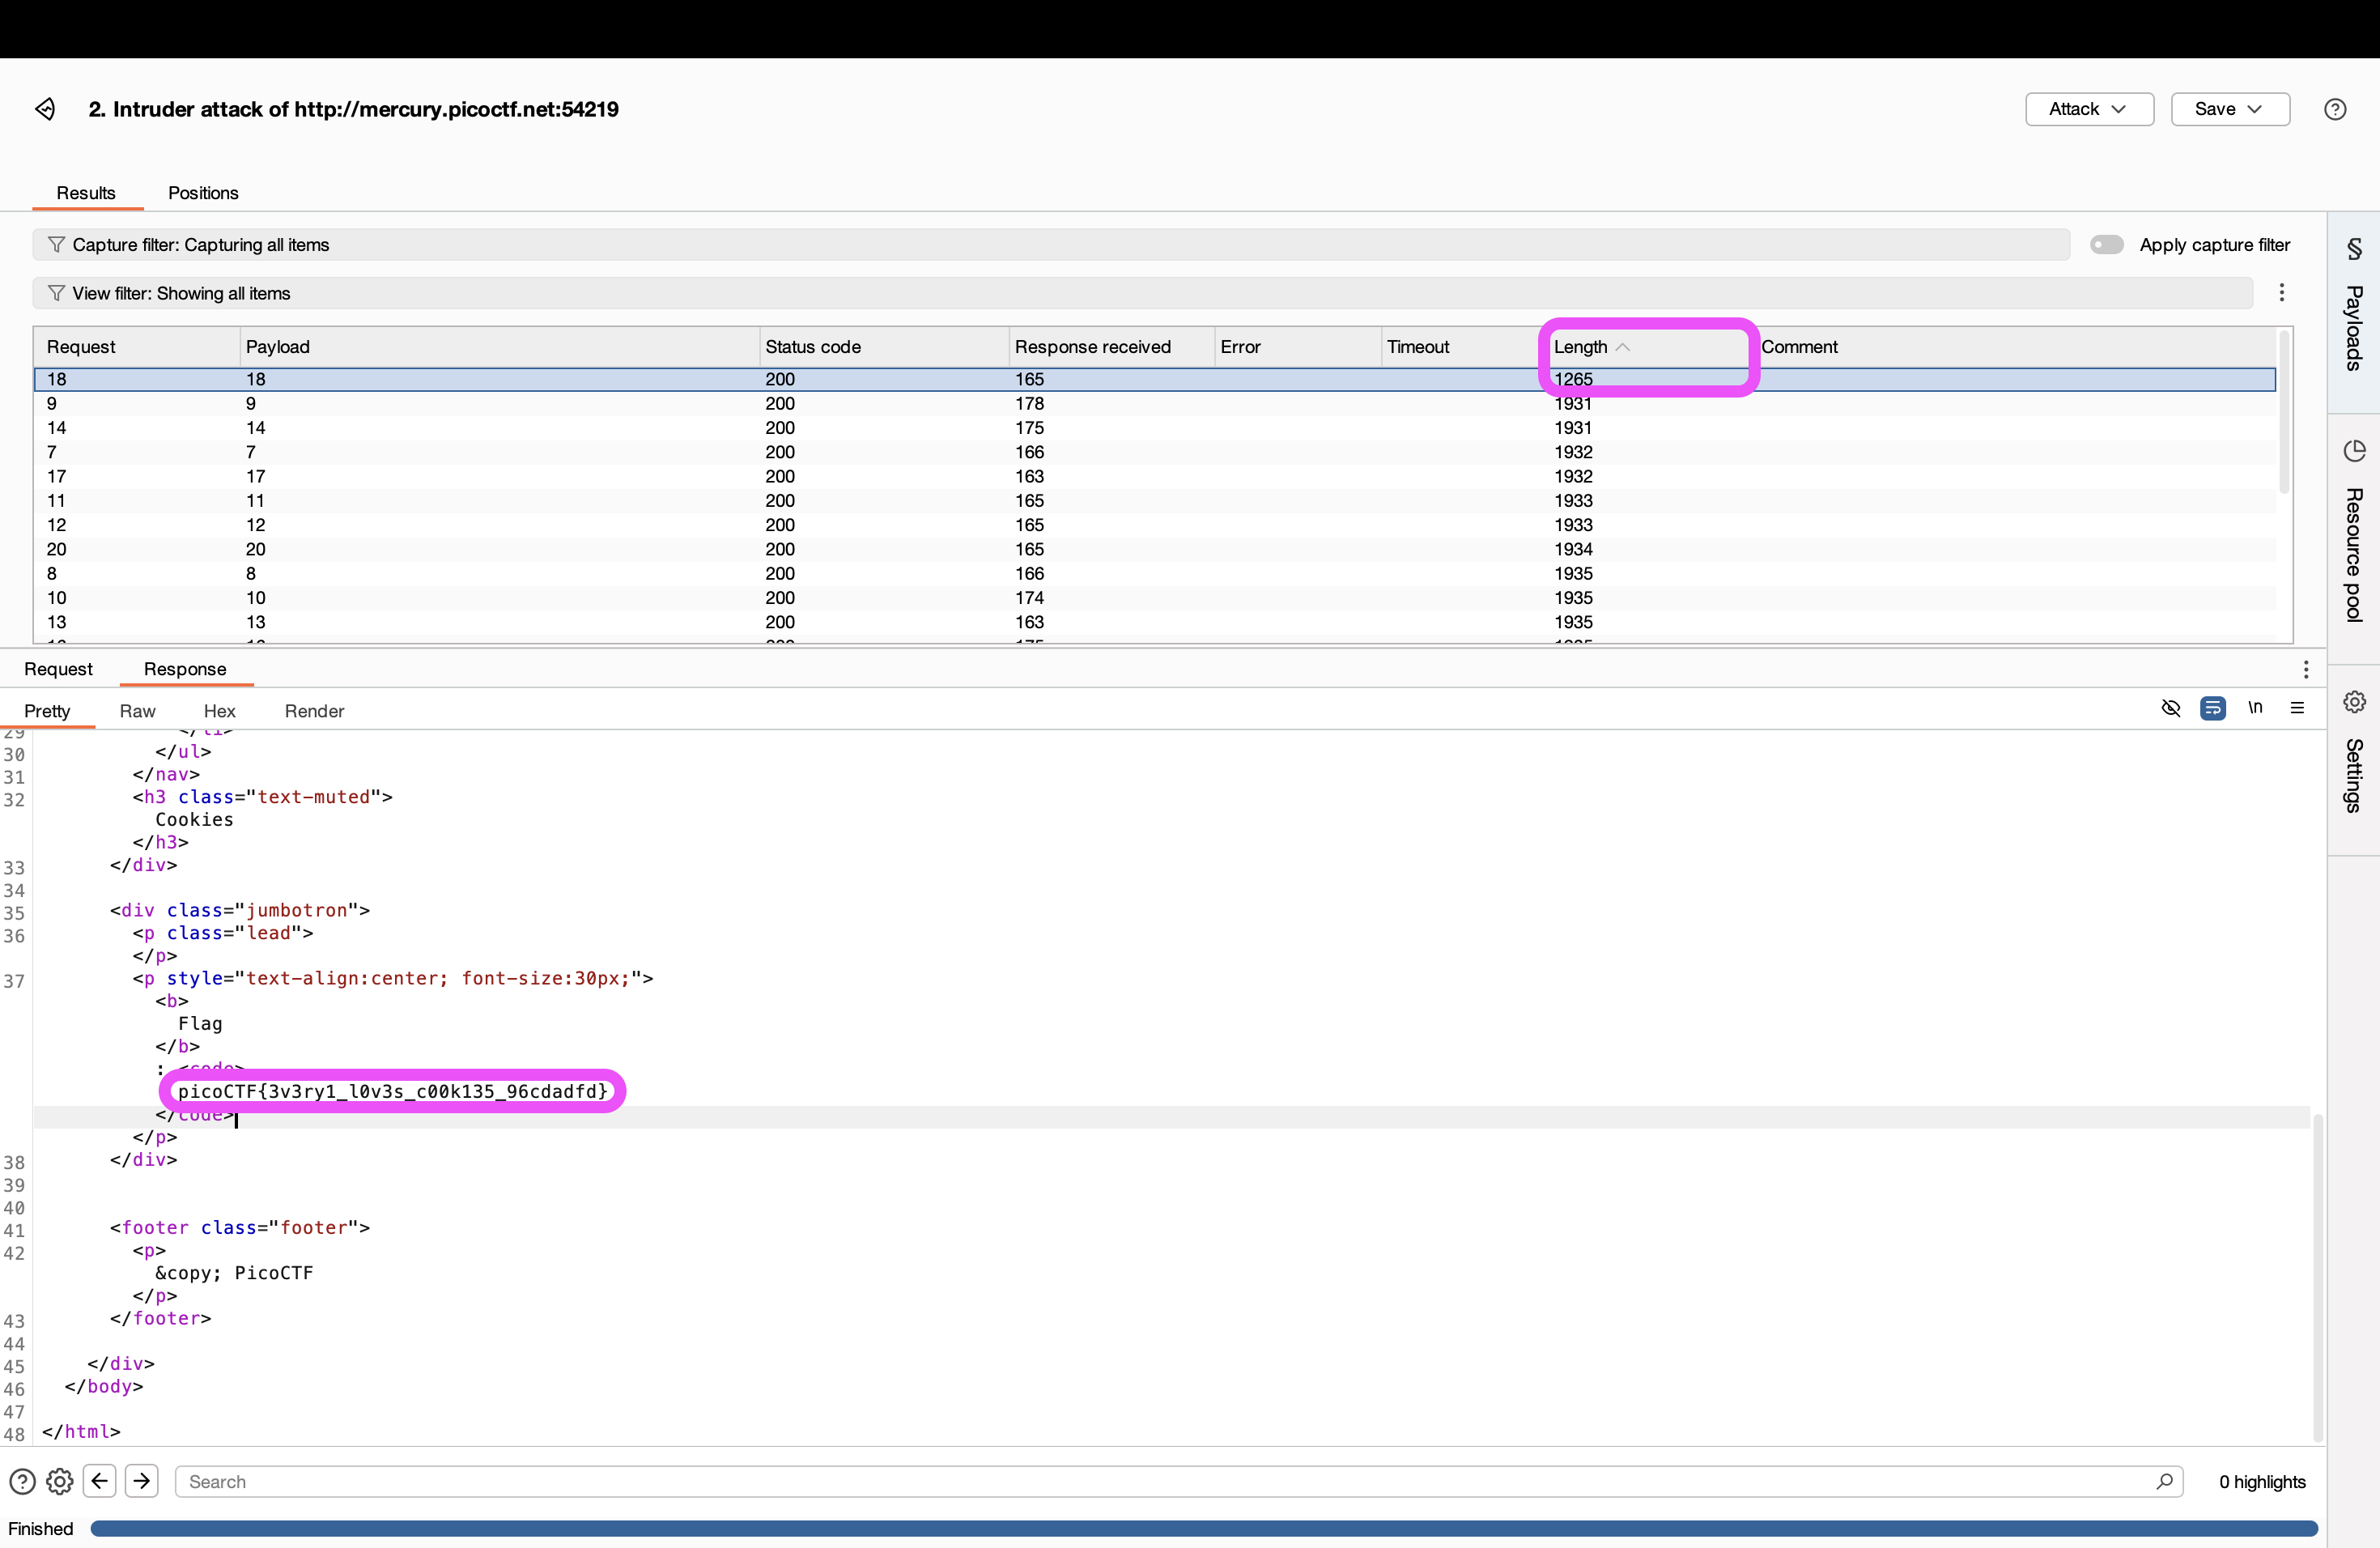The height and width of the screenshot is (1548, 2380).
Task: Select the Hex view tab
Action: [219, 711]
